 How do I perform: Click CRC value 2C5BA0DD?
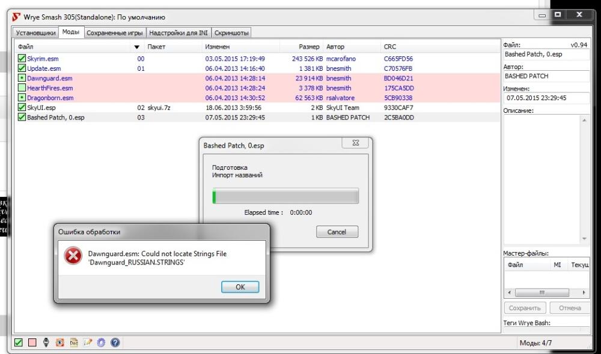coord(398,118)
